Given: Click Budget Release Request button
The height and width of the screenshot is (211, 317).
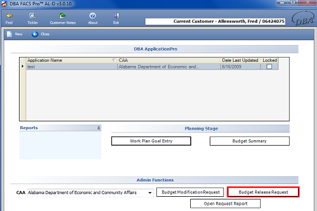Looking at the screenshot, I should pyautogui.click(x=263, y=192).
